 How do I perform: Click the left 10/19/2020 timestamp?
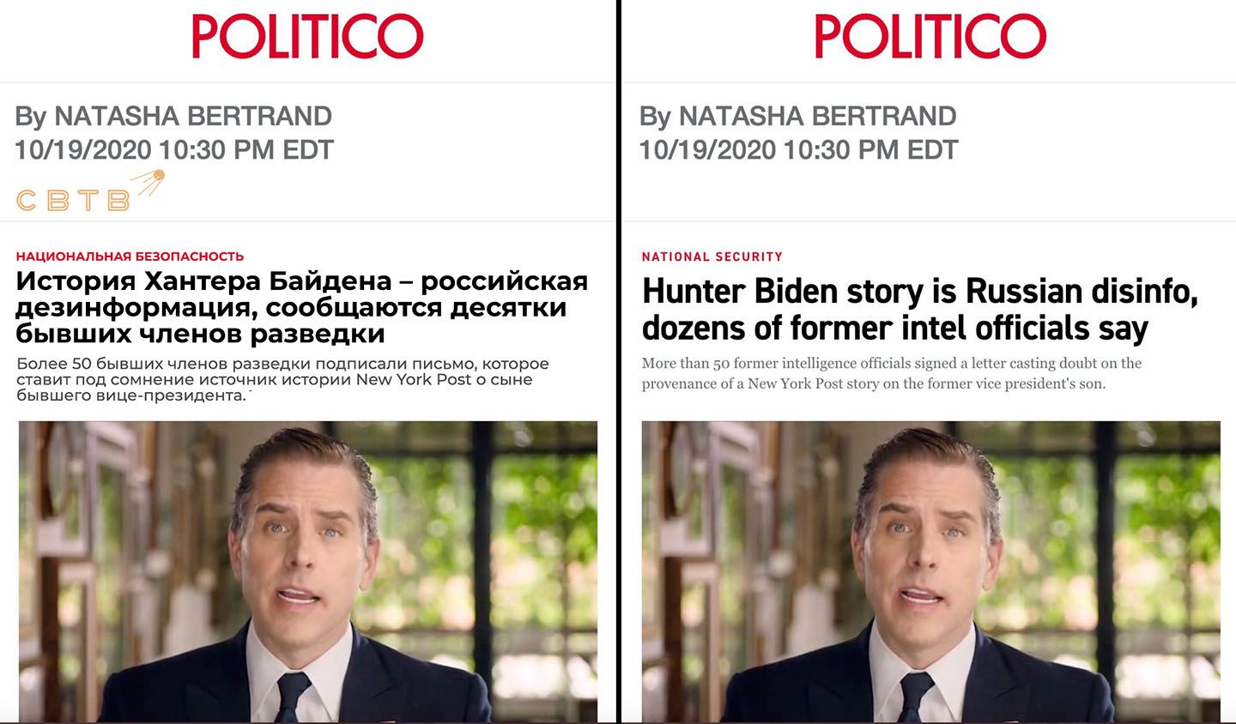click(173, 150)
